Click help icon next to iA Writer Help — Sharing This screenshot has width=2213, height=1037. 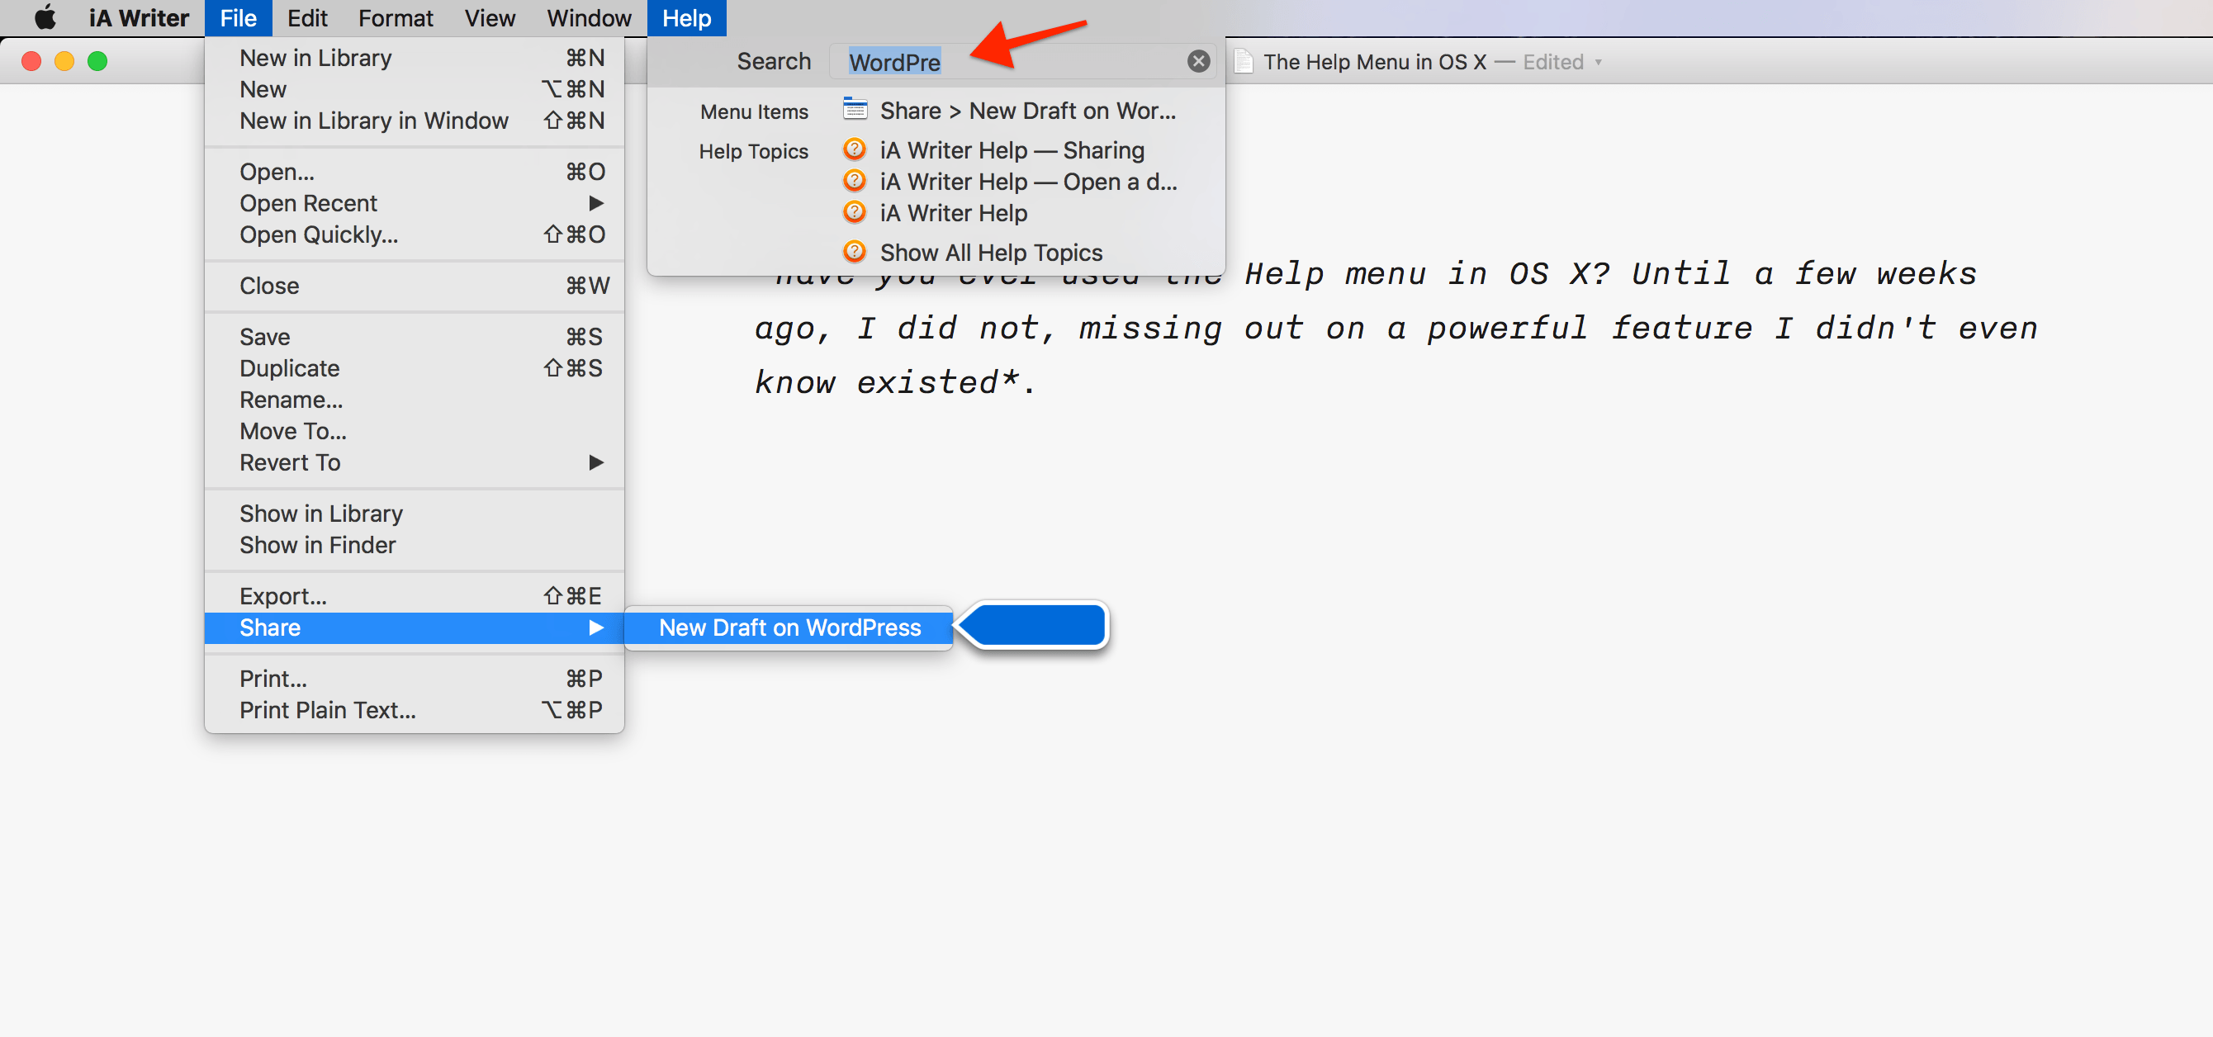[855, 149]
